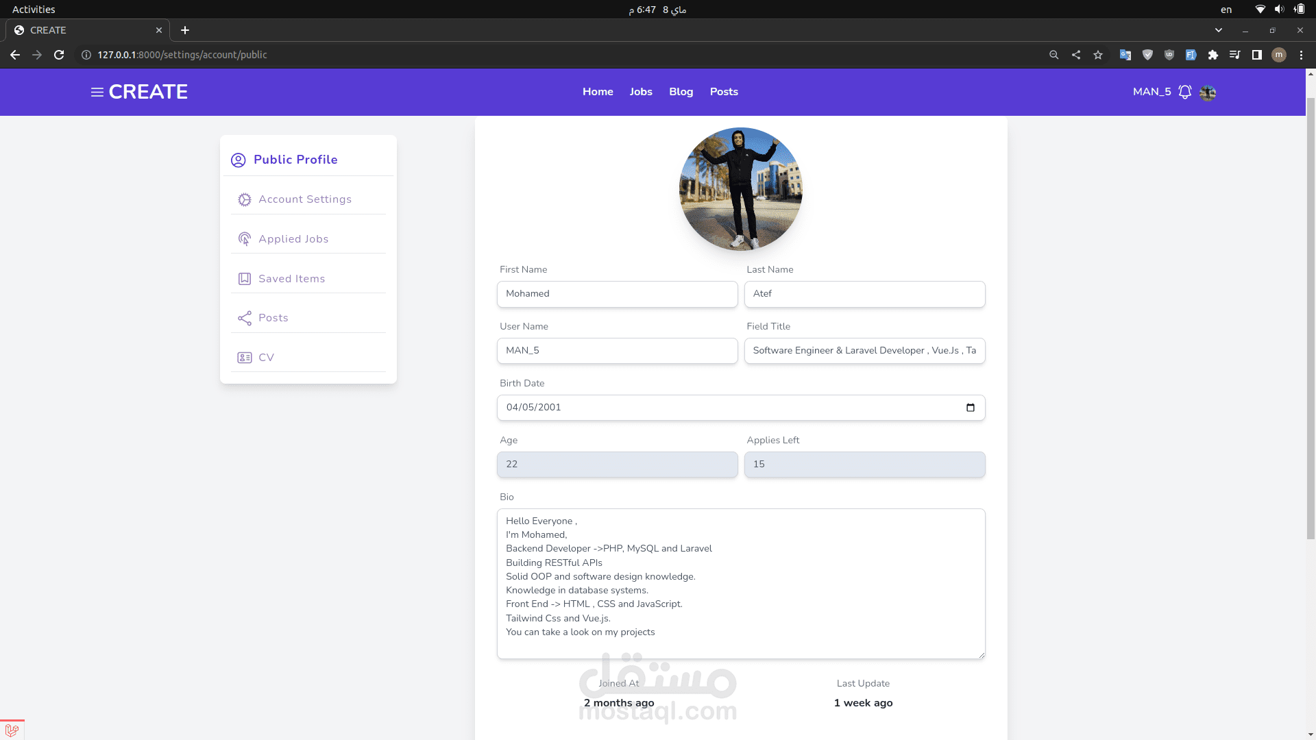Screen dimensions: 1316x740
Task: Open the hamburger menu beside CREATE
Action: pos(97,92)
